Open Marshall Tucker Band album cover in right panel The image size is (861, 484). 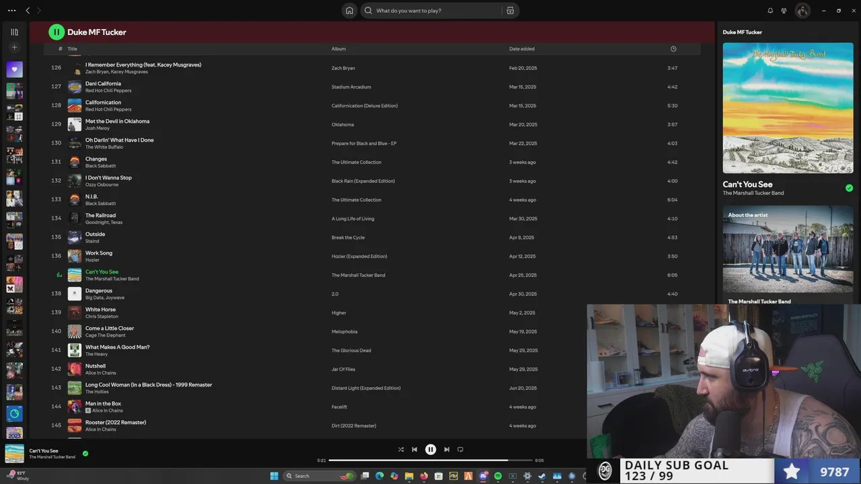point(788,108)
